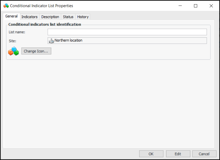The image size is (220, 160).
Task: Click the building icon in the Site field
Action: [x=51, y=41]
